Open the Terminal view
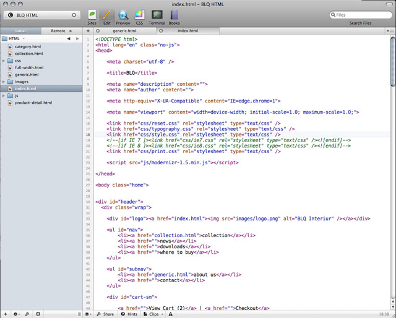 click(157, 17)
